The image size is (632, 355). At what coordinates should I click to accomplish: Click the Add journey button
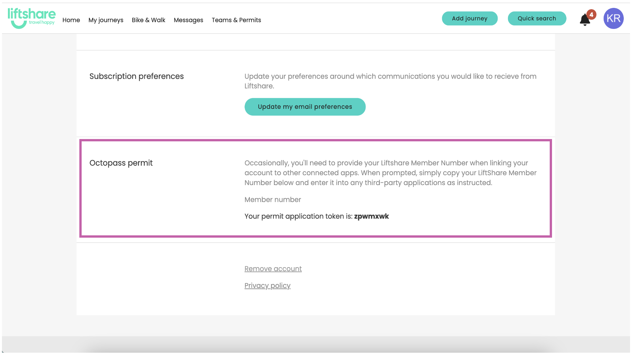470,18
